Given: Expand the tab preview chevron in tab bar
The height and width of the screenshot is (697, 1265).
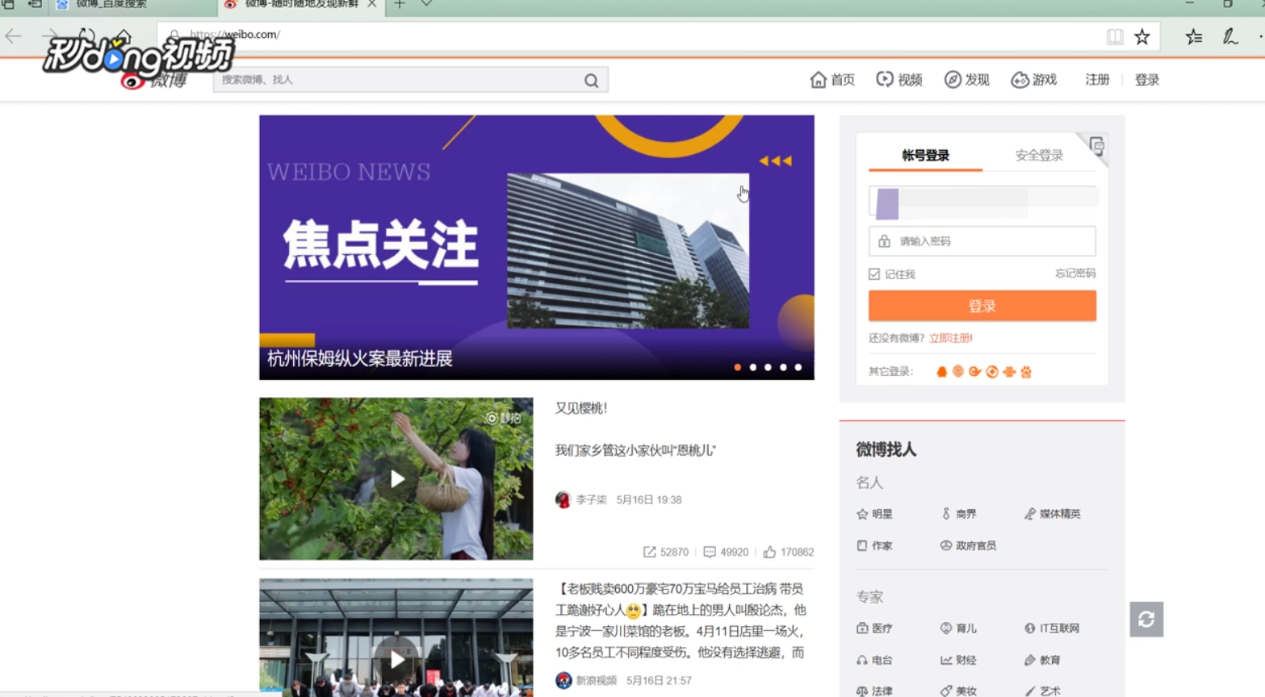Looking at the screenshot, I should [426, 4].
